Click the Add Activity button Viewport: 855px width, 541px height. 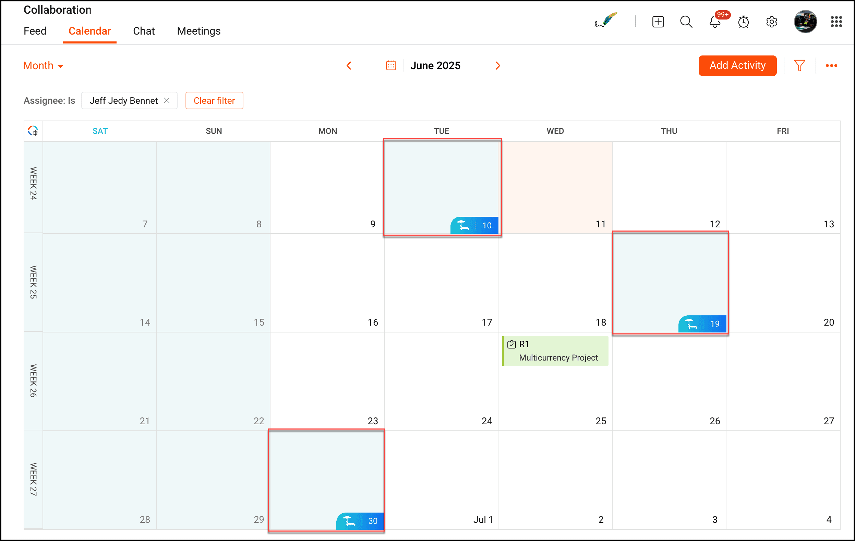tap(737, 66)
